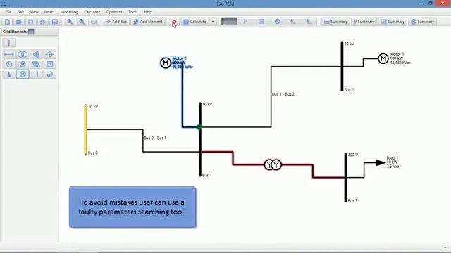451x253 pixels.
Task: Click the Open folder toolbar icon
Action: [x=19, y=22]
